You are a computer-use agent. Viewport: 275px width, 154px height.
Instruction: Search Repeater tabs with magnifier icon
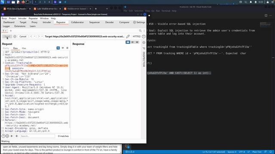(x=141, y=30)
